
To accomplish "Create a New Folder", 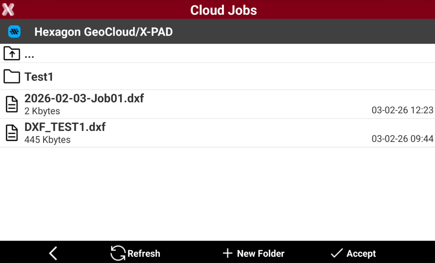I will click(254, 253).
